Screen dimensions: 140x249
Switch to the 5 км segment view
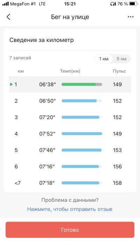click(x=121, y=59)
